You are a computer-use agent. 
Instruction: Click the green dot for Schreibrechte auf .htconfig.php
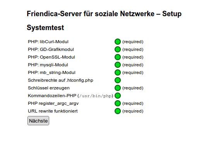coord(118,80)
